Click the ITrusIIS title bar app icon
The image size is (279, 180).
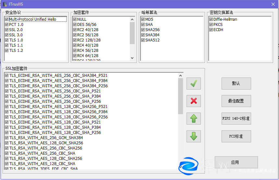coord(5,4)
